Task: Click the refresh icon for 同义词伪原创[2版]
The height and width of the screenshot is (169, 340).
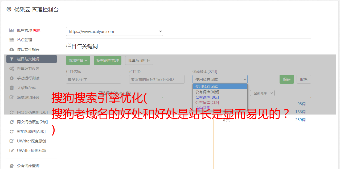Action: pos(12,122)
